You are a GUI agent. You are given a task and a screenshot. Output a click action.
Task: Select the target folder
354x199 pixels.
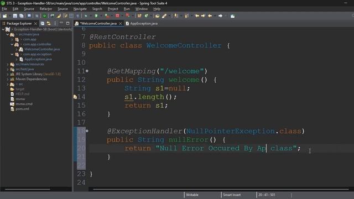pyautogui.click(x=20, y=89)
